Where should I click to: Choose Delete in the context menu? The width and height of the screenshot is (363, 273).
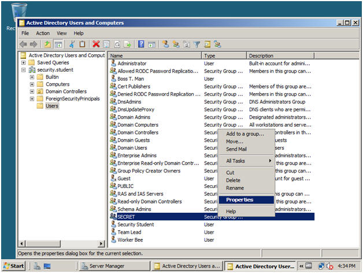point(246,180)
